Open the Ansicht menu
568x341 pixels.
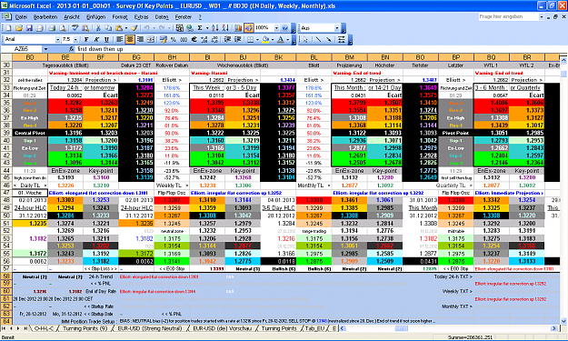point(72,17)
